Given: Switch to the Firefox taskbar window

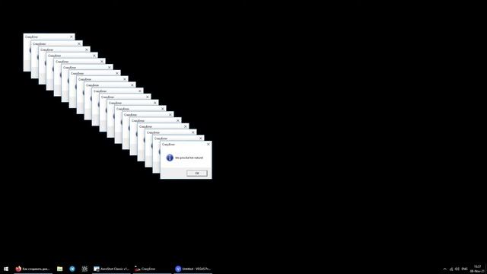Looking at the screenshot, I should 33,269.
